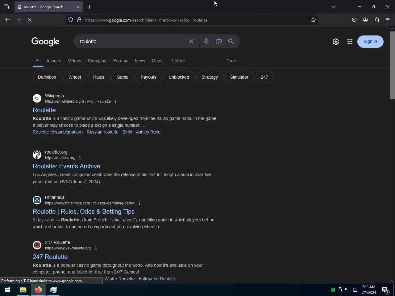
Task: Open Roulette | Rules, Odds & Betting Tips
Action: pos(84,212)
